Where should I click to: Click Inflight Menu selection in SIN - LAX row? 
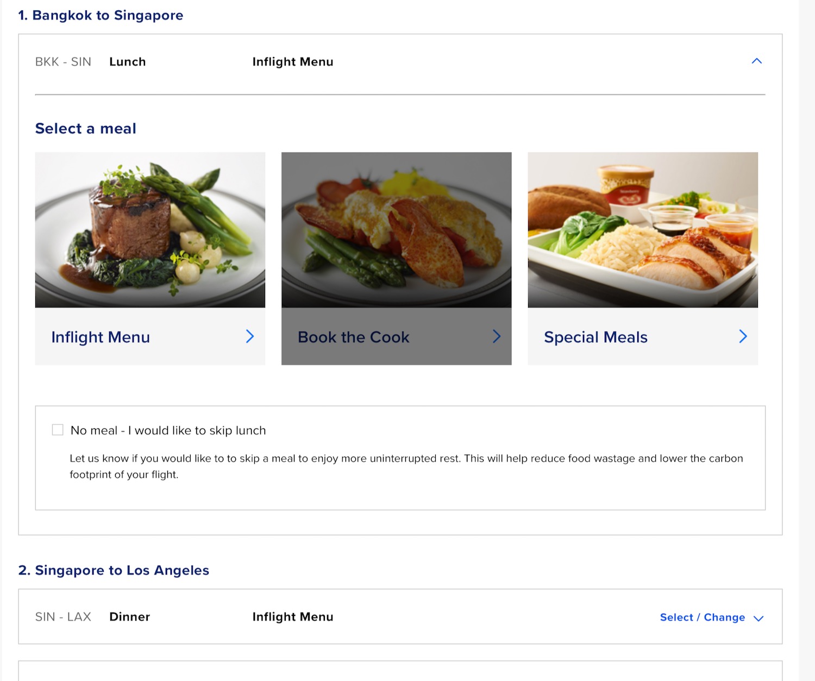click(x=293, y=617)
